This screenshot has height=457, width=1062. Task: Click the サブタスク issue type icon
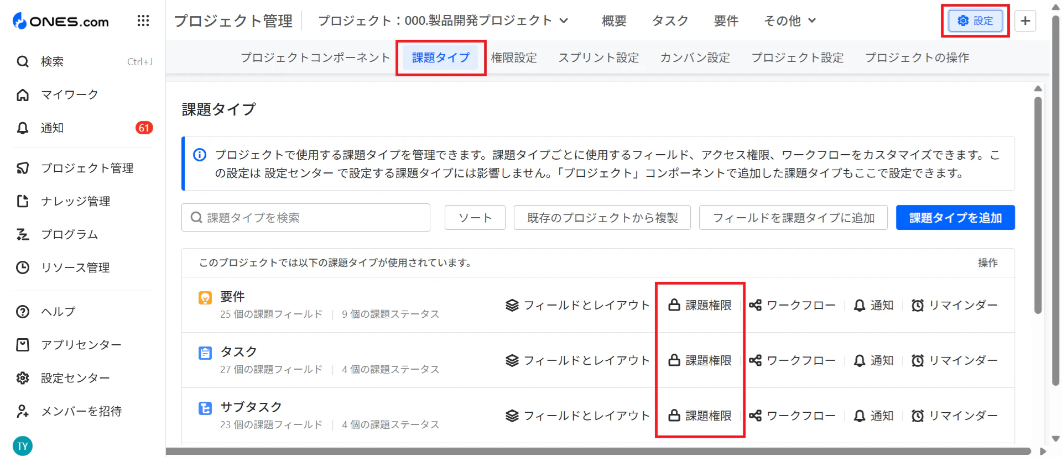click(205, 408)
